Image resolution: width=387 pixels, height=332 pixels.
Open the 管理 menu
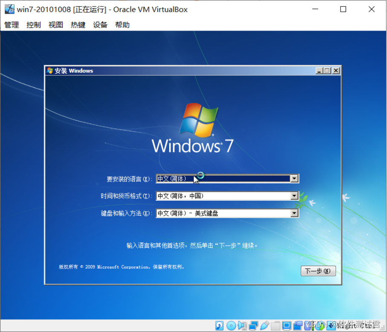click(x=12, y=25)
